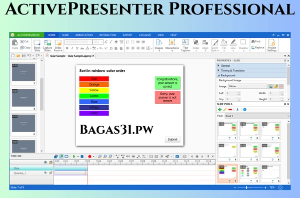Click the background Image field

click(247, 86)
